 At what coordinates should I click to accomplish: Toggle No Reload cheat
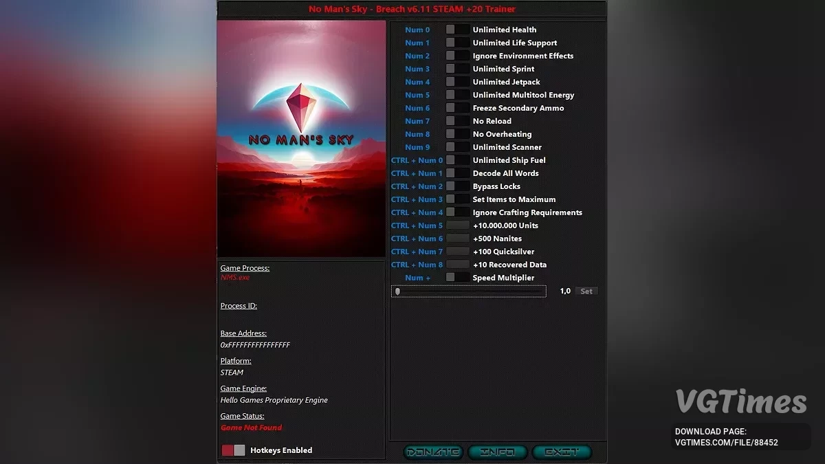coord(457,120)
